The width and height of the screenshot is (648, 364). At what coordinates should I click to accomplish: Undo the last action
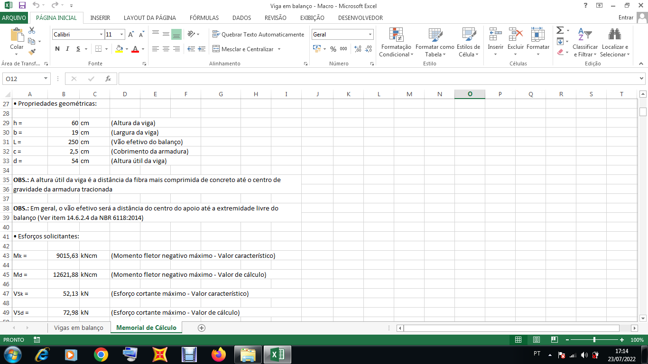click(x=36, y=6)
